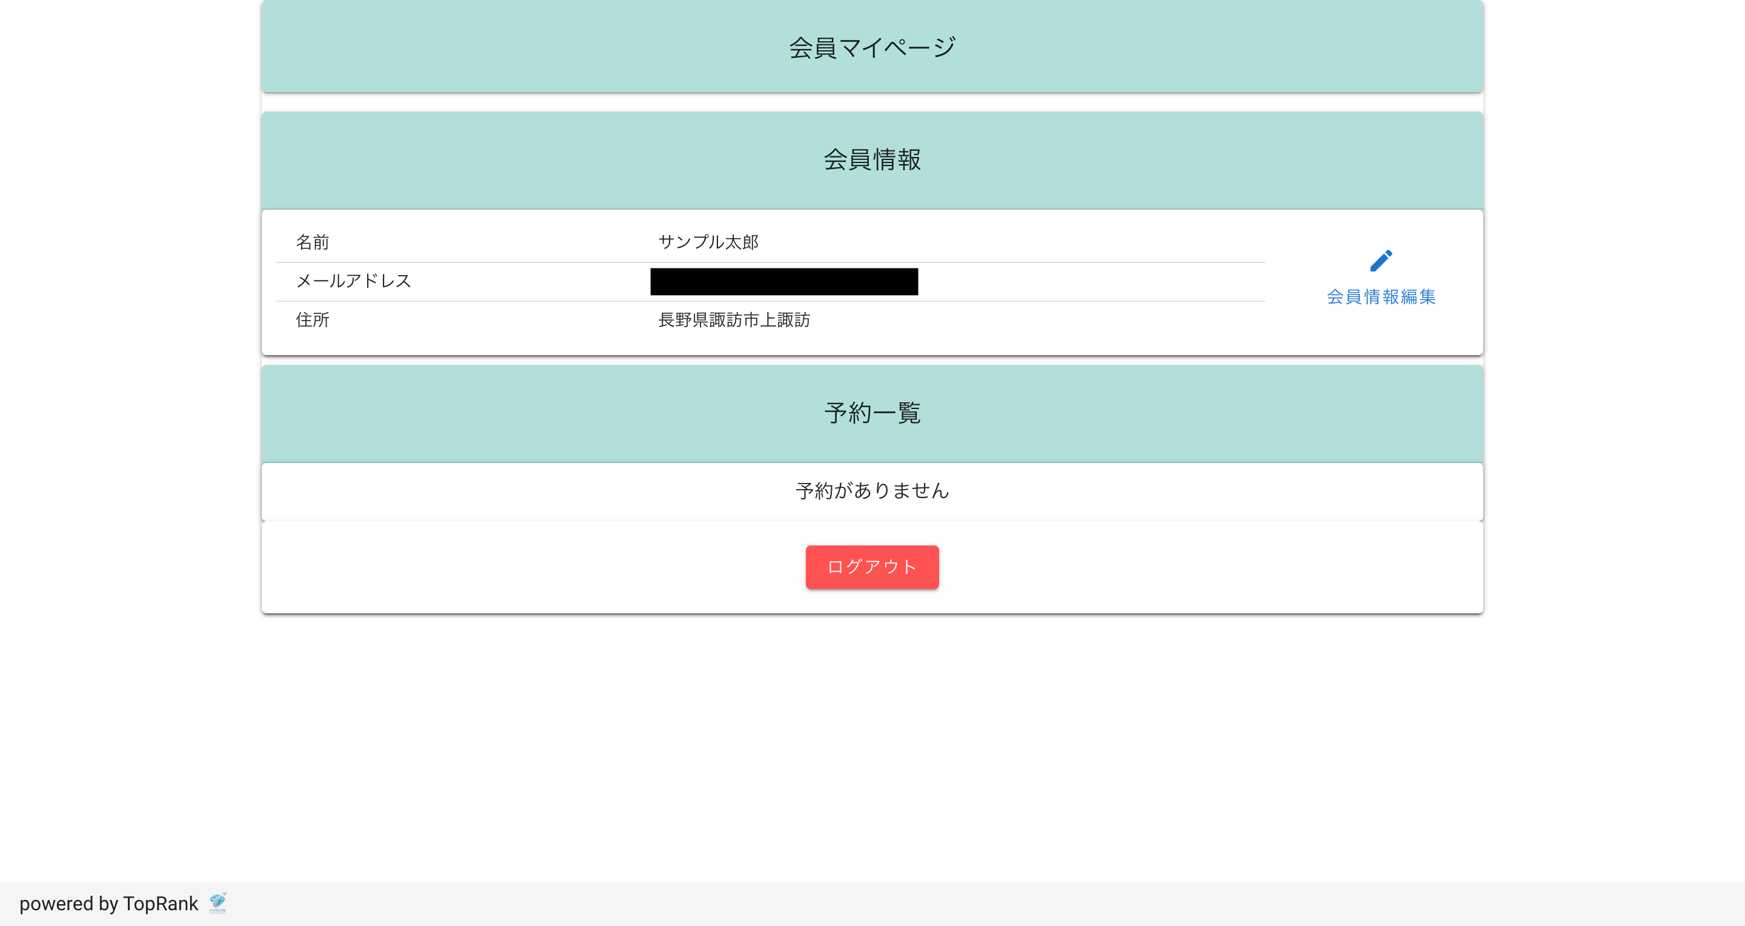Open 会員情報編集 to edit member info
Screen dimensions: 1745x926
click(1381, 296)
